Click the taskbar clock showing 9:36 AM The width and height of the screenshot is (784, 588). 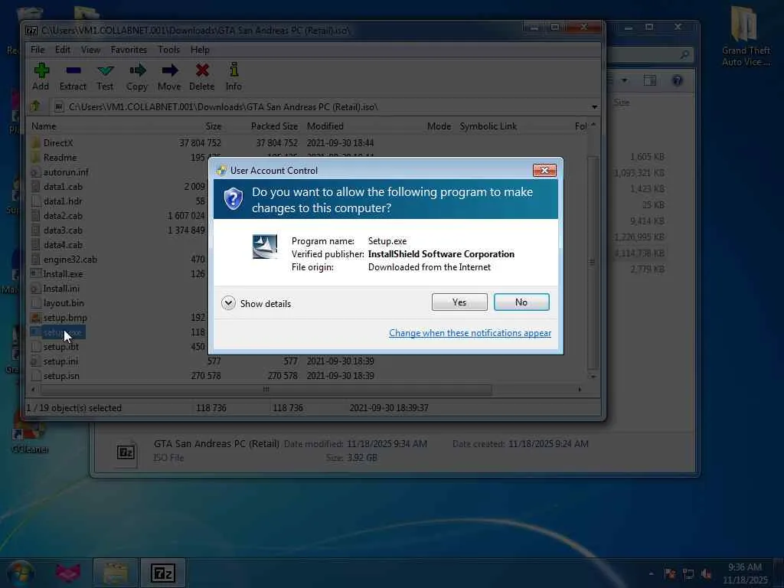click(x=744, y=573)
